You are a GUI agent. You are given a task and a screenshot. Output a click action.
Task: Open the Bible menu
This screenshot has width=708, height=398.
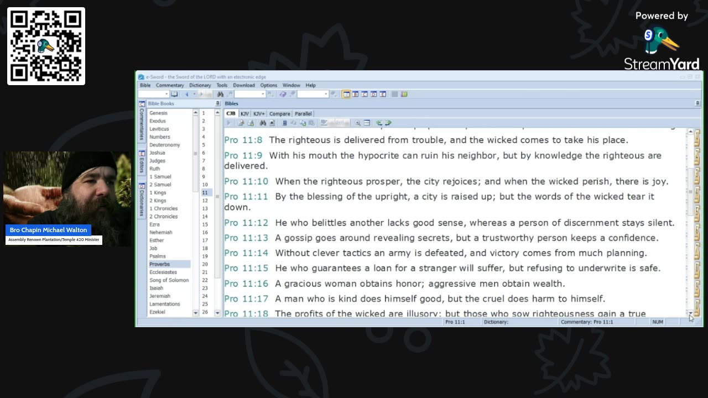point(145,85)
